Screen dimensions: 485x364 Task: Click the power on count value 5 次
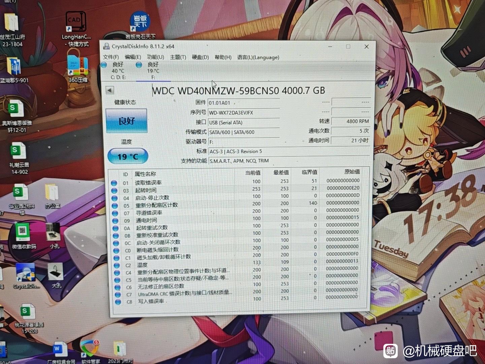351,130
